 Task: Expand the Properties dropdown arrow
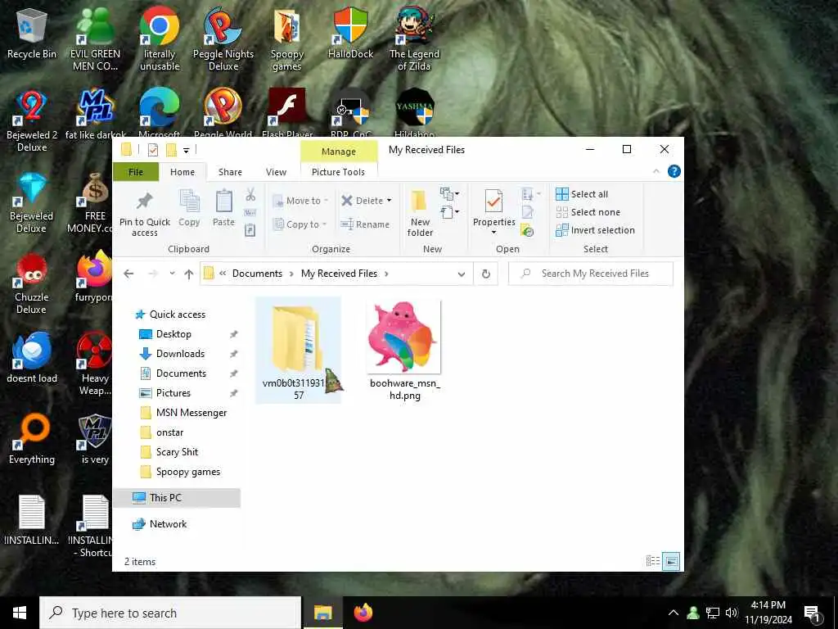click(x=493, y=232)
